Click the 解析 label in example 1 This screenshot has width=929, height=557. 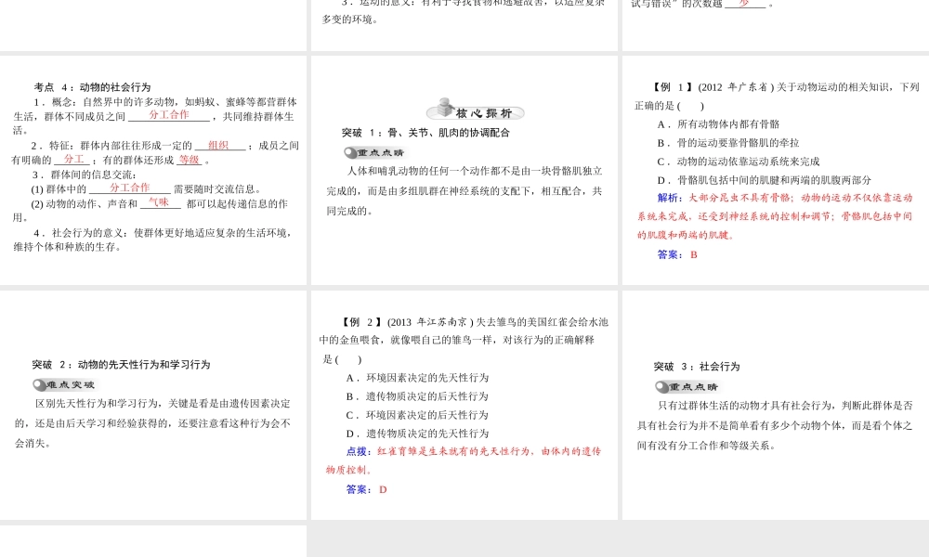670,198
